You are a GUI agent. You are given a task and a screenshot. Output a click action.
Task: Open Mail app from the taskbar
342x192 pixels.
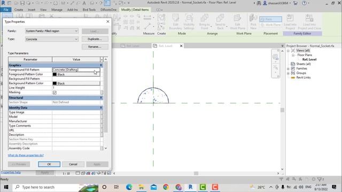click(153, 187)
